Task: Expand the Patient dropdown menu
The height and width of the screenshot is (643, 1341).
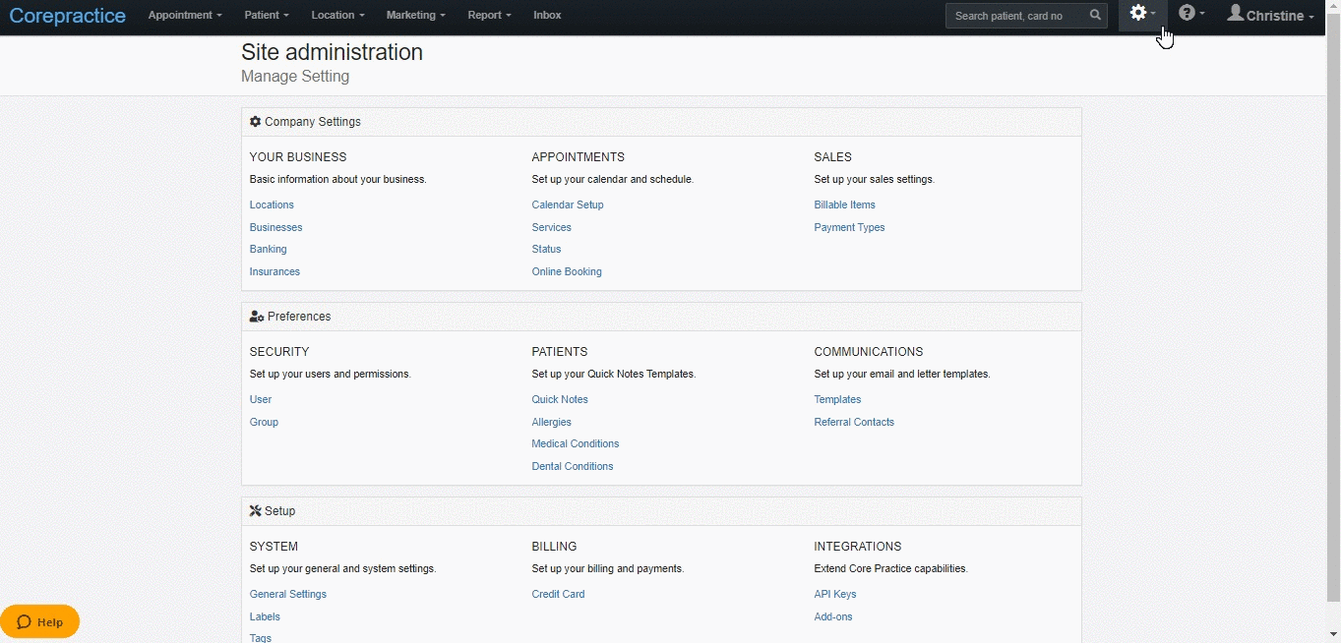Action: (267, 16)
